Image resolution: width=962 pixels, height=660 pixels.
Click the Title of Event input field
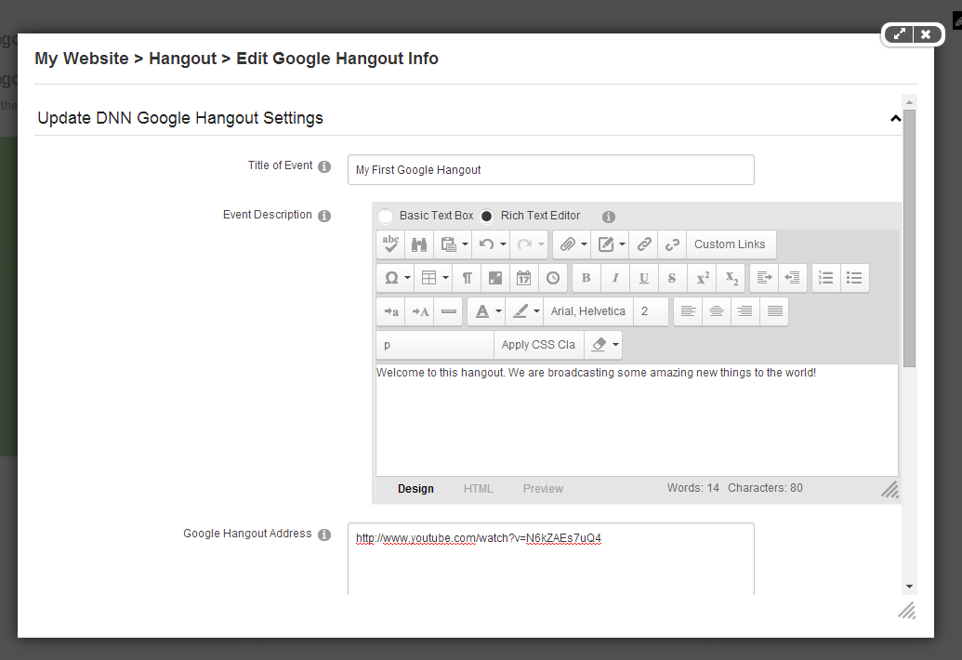click(551, 170)
